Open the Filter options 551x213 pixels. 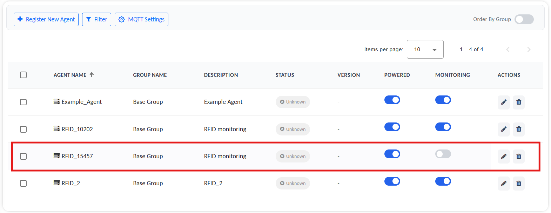pos(96,19)
